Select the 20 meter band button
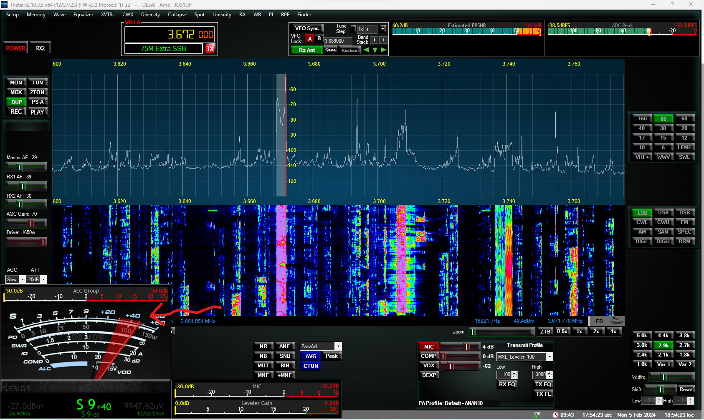 coord(684,128)
